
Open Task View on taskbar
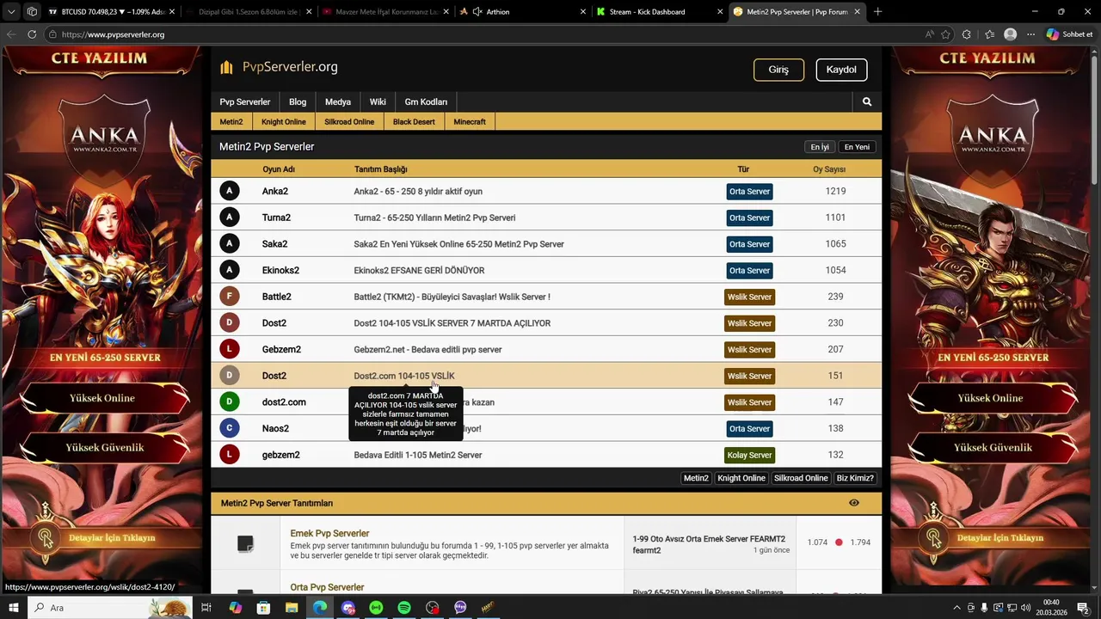point(206,608)
